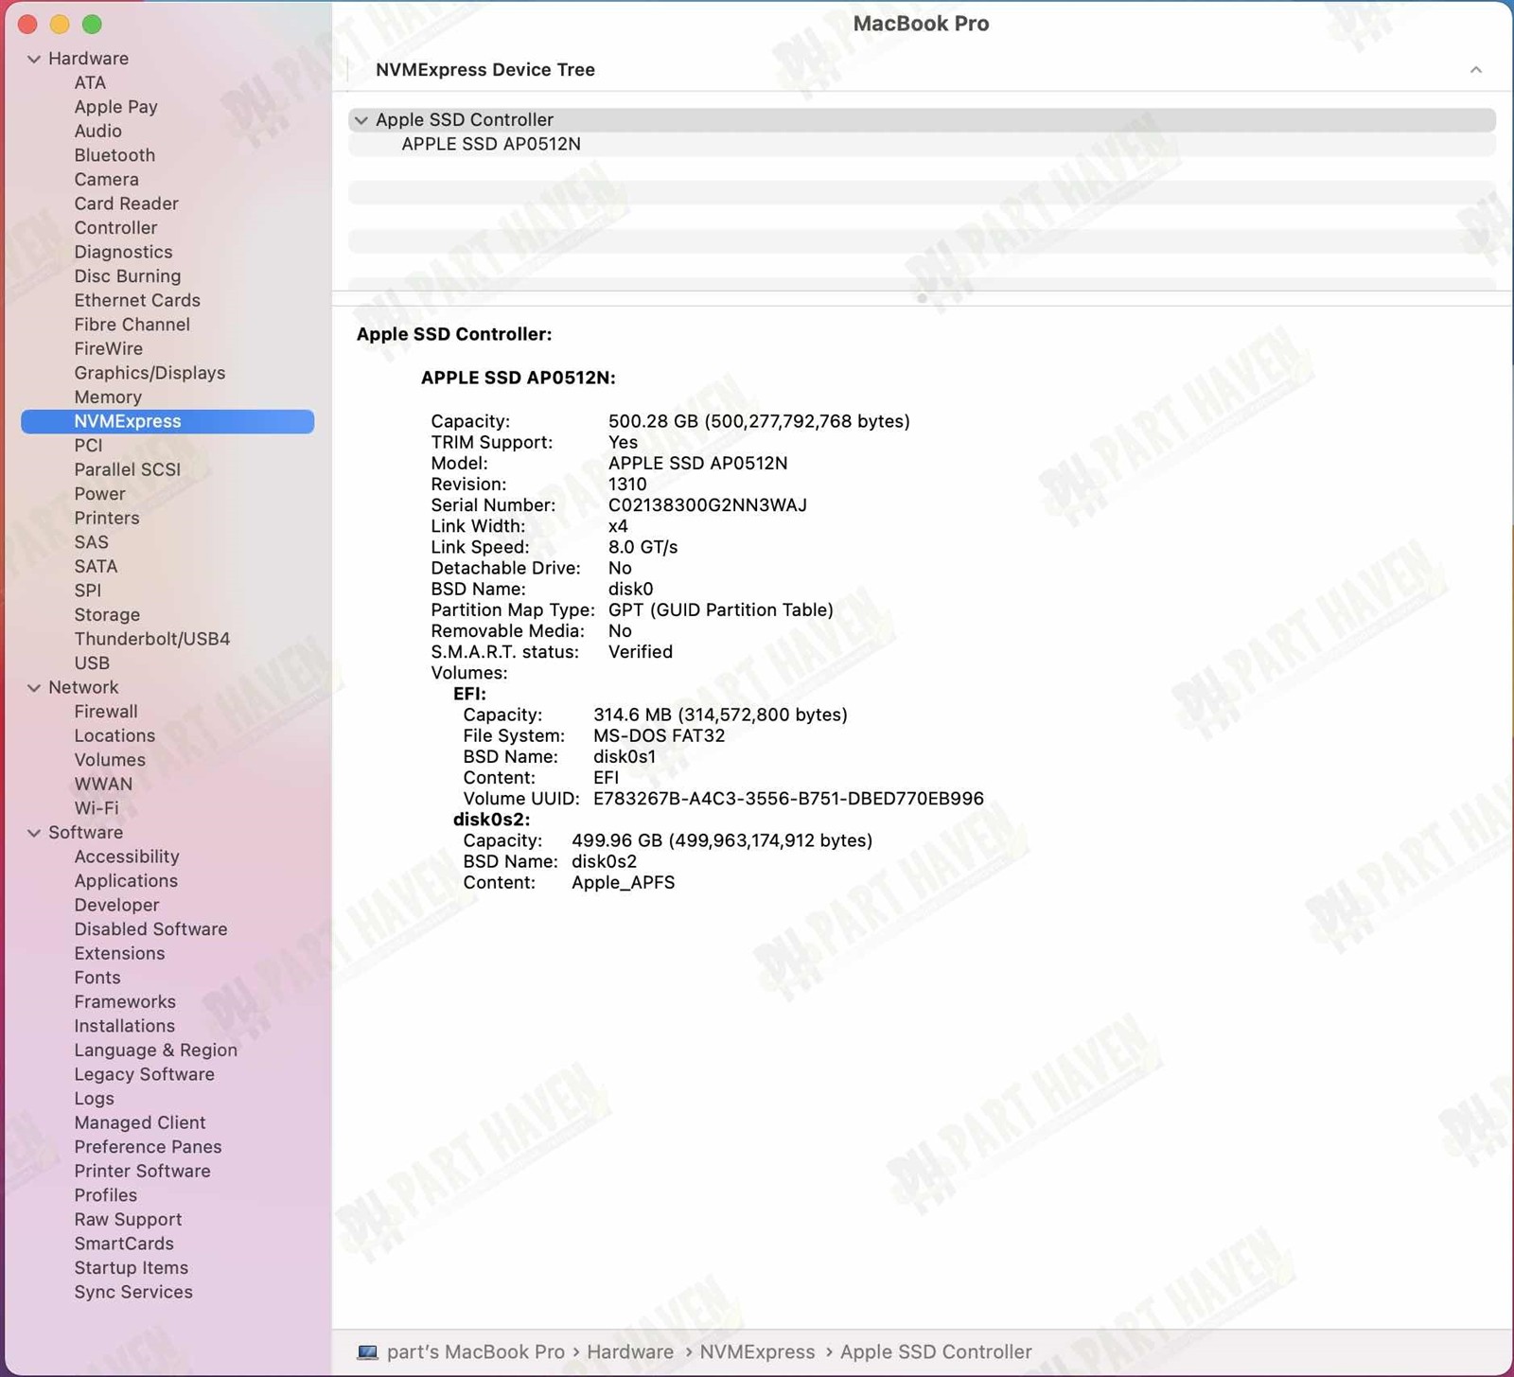The image size is (1514, 1377).
Task: Click the laptop icon in the path bar
Action: pyautogui.click(x=367, y=1352)
